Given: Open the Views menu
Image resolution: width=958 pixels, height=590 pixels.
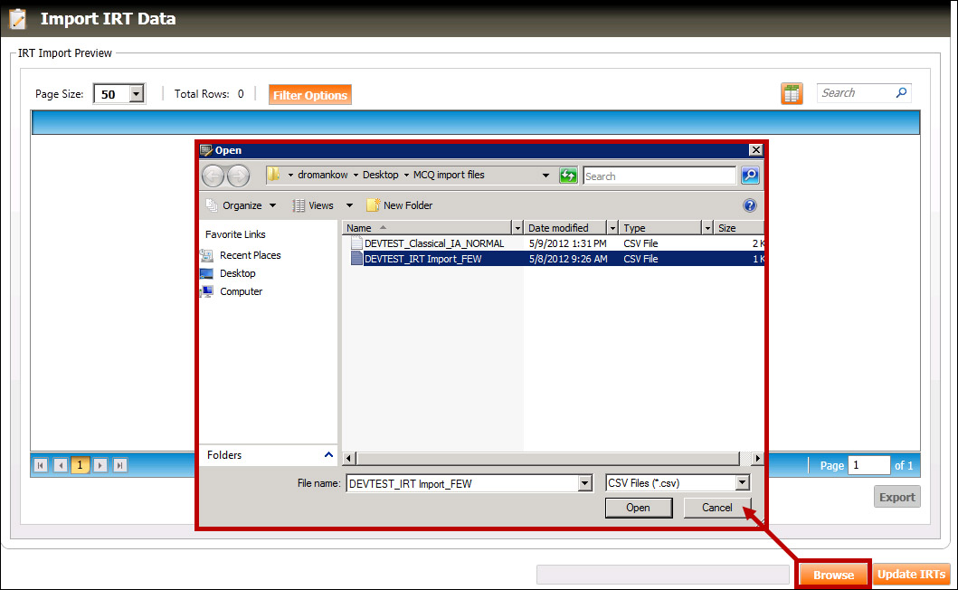Looking at the screenshot, I should click(320, 205).
